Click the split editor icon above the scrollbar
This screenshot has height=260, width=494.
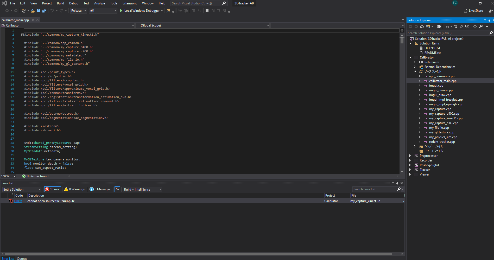click(x=402, y=31)
